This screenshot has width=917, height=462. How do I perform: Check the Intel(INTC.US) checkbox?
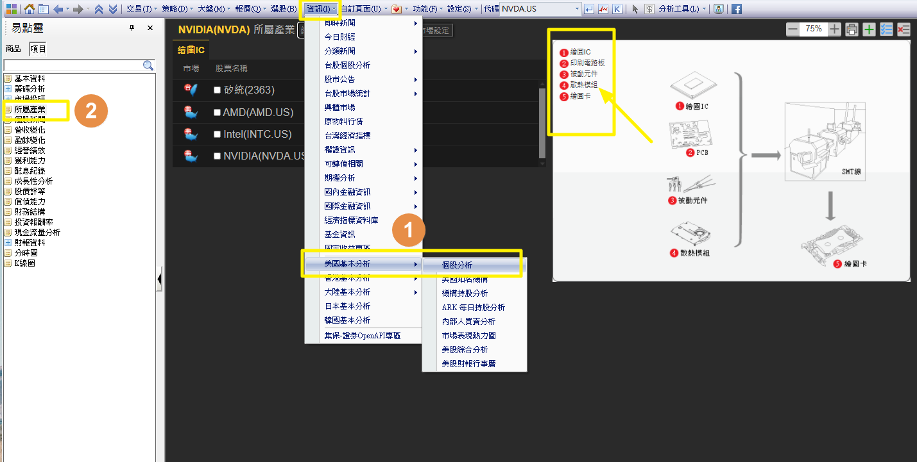click(x=217, y=134)
